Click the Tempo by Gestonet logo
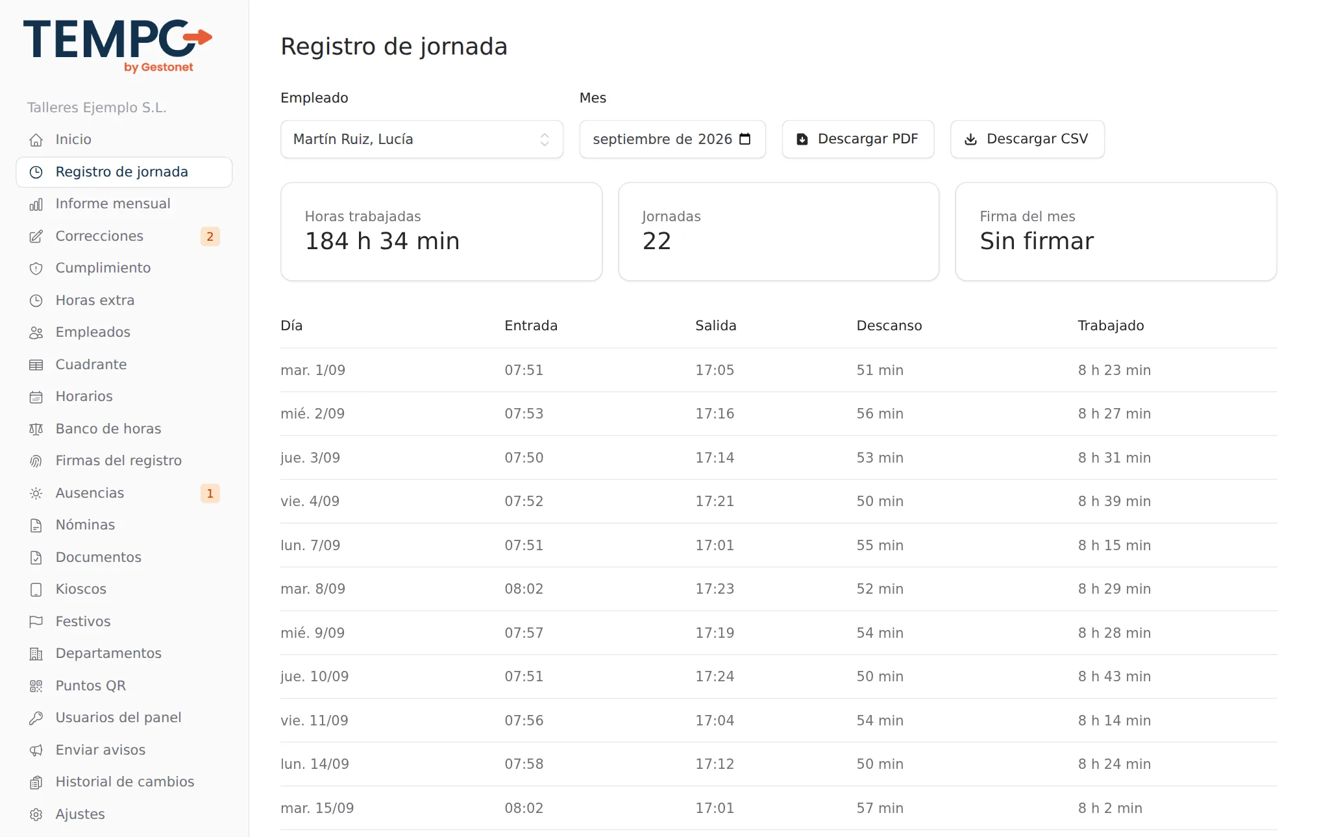 pos(117,45)
